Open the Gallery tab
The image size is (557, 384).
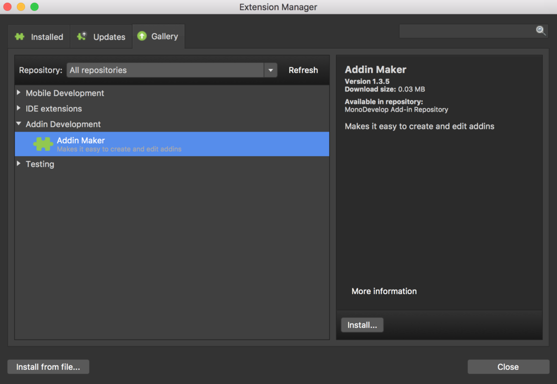(x=158, y=36)
